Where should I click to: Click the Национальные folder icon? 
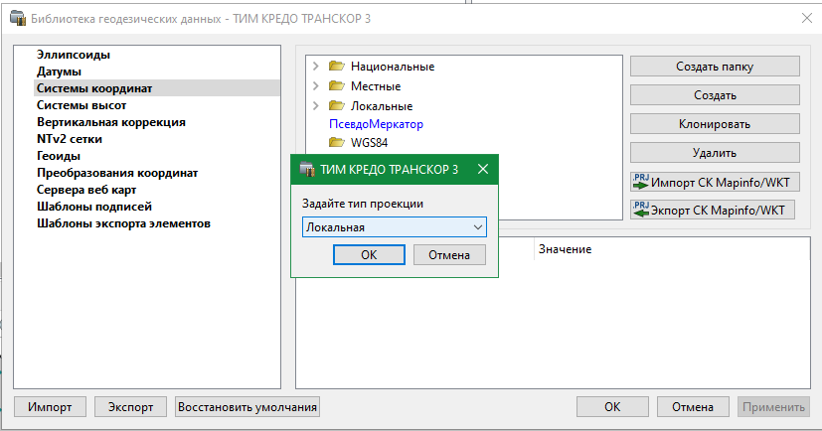point(337,66)
